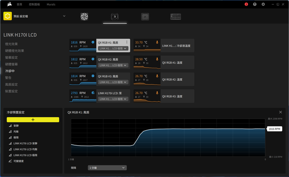Click the 1816 RPM graph value label
This screenshot has width=289, height=177.
pos(275,129)
